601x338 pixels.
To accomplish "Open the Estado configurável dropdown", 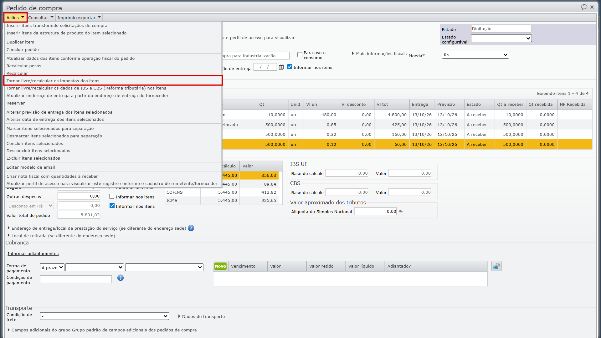I will (501, 38).
